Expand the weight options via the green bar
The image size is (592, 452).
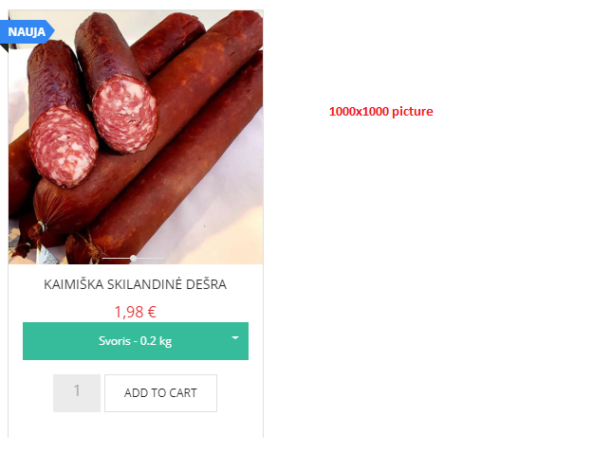(x=136, y=341)
